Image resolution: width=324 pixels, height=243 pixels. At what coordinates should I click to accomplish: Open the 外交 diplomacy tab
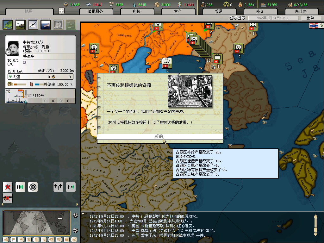coord(259,11)
